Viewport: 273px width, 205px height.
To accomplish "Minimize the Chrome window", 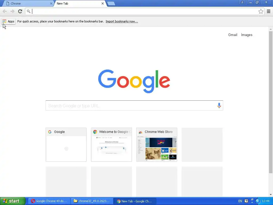I will 251,2.
